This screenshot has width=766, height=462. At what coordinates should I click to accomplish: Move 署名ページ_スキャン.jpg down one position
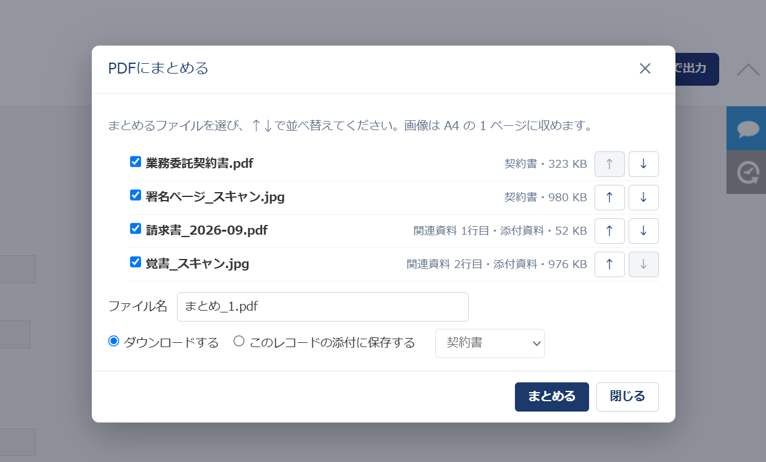point(644,198)
